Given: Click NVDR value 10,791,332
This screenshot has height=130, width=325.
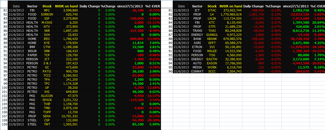Looking at the screenshot, I should tap(66, 116).
